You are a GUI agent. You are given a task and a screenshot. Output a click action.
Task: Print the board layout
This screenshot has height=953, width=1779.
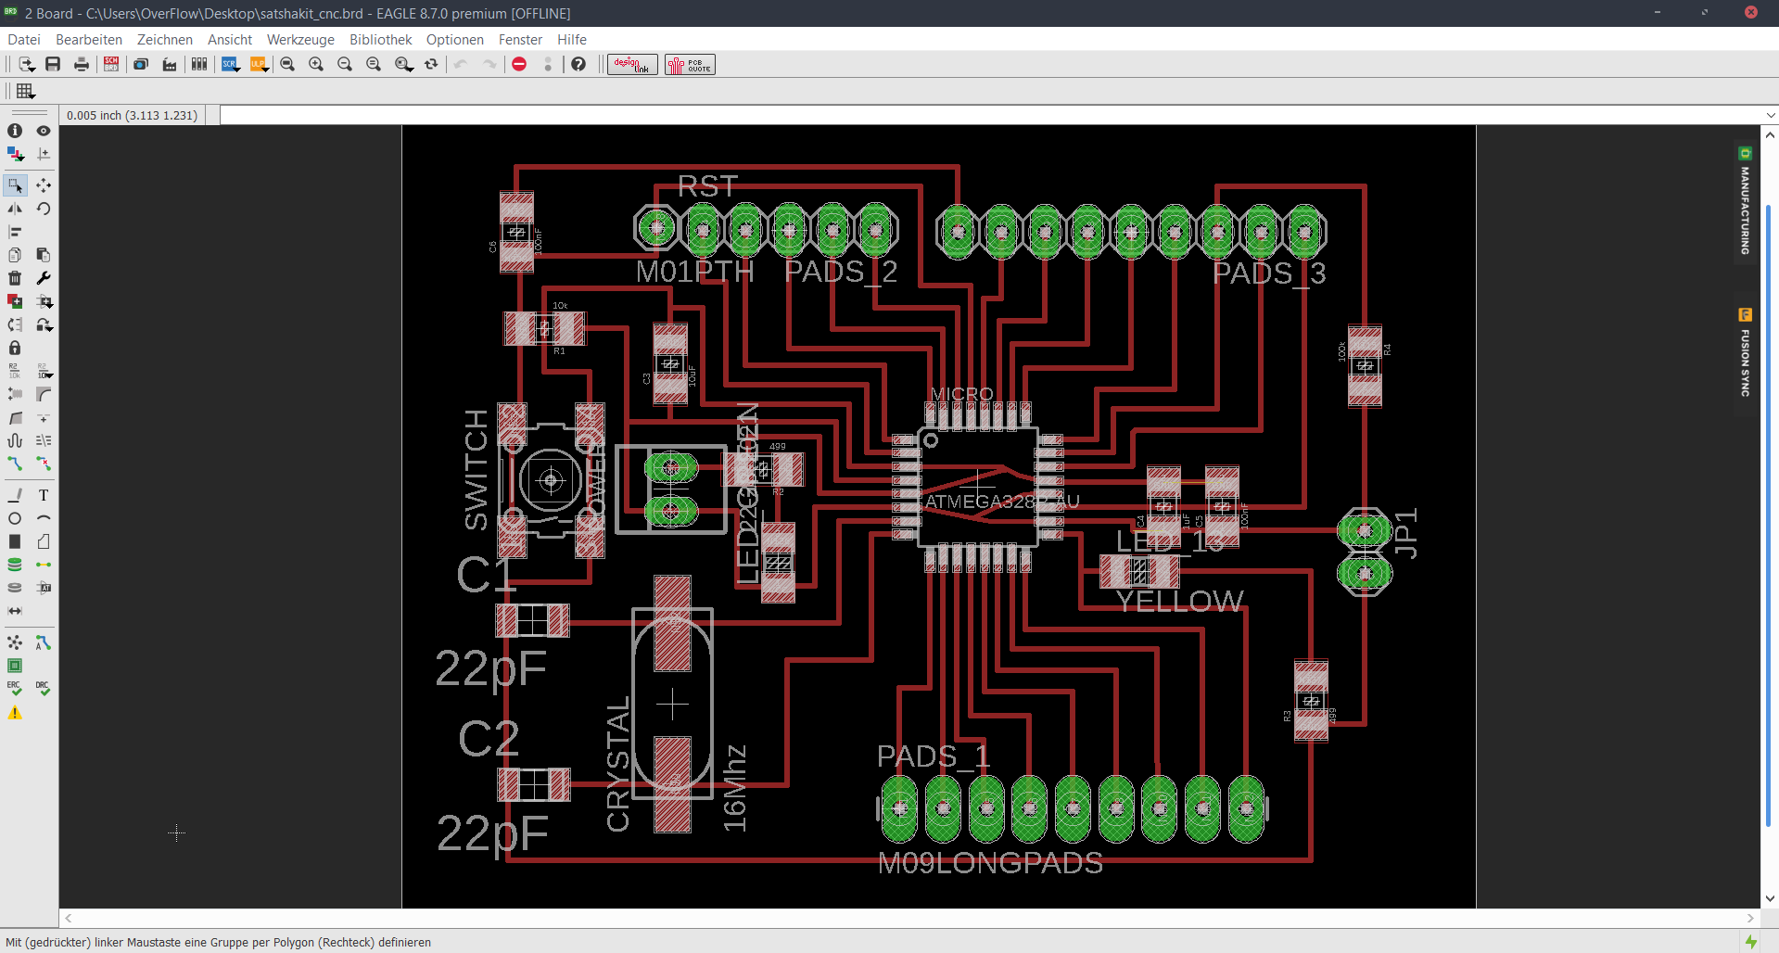point(82,64)
